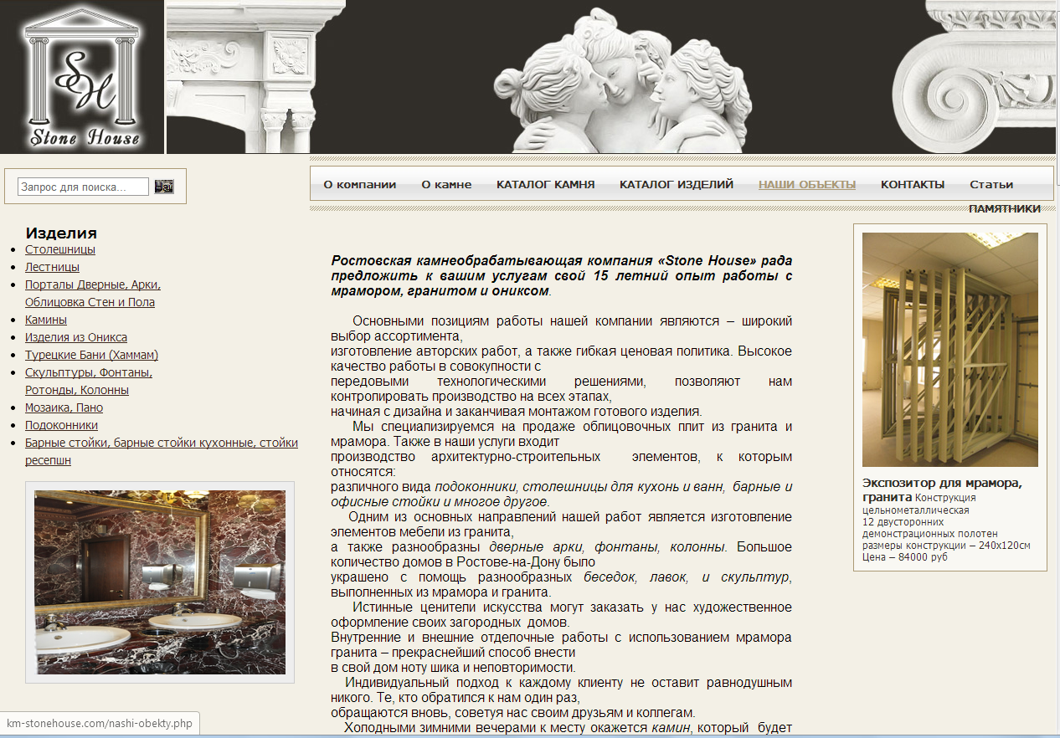
Task: Follow the Подоконники sidebar link
Action: click(x=61, y=425)
